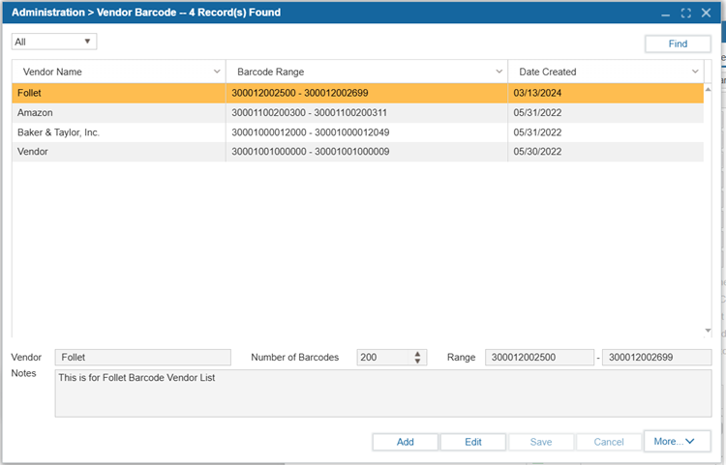Minimize the Vendor Barcode window
This screenshot has height=465, width=726.
pos(665,14)
